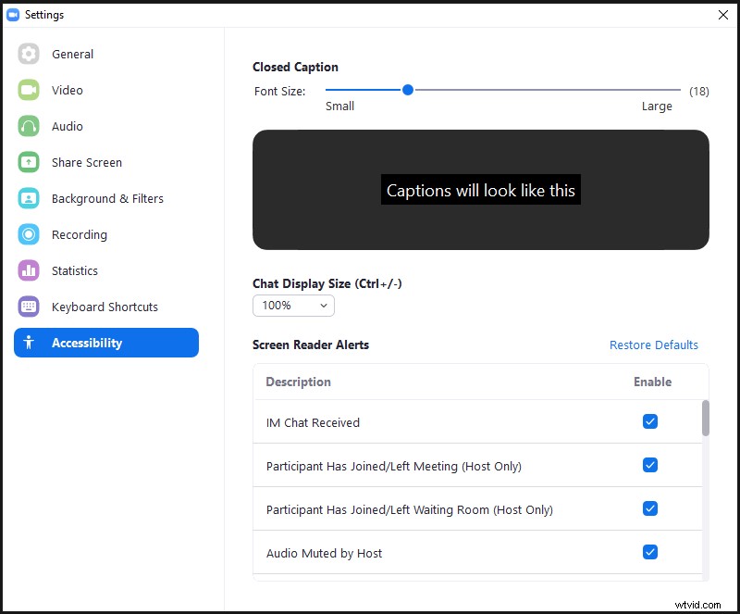The image size is (740, 614).
Task: Click Restore Defaults for Screen Reader Alerts
Action: point(654,345)
